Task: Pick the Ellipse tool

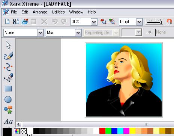Action: coord(8,99)
